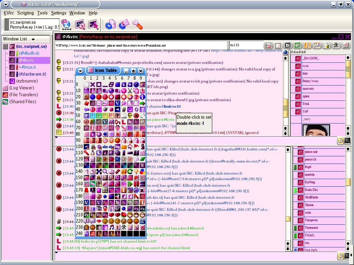Toggle the notepad-style button before the 'b' button
Image resolution: width=354 pixels, height=265 pixels.
278,45
